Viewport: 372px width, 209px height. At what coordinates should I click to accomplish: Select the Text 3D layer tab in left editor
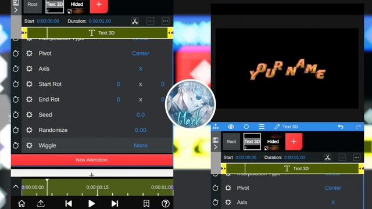55,6
